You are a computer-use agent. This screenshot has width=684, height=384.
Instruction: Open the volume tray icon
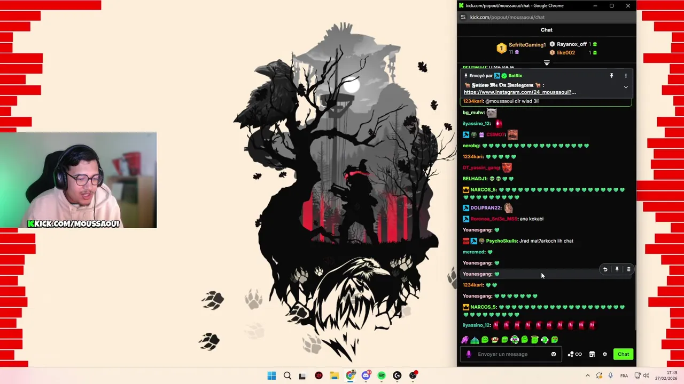click(646, 376)
